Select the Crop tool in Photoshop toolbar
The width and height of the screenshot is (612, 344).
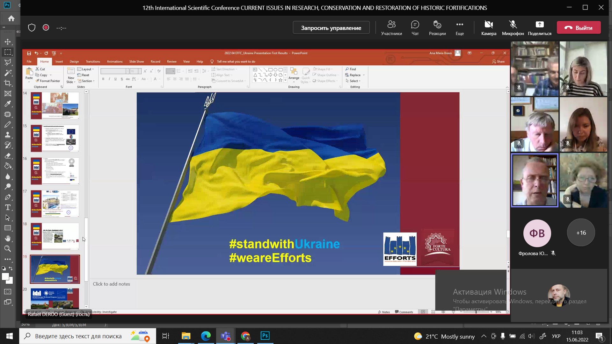point(8,83)
